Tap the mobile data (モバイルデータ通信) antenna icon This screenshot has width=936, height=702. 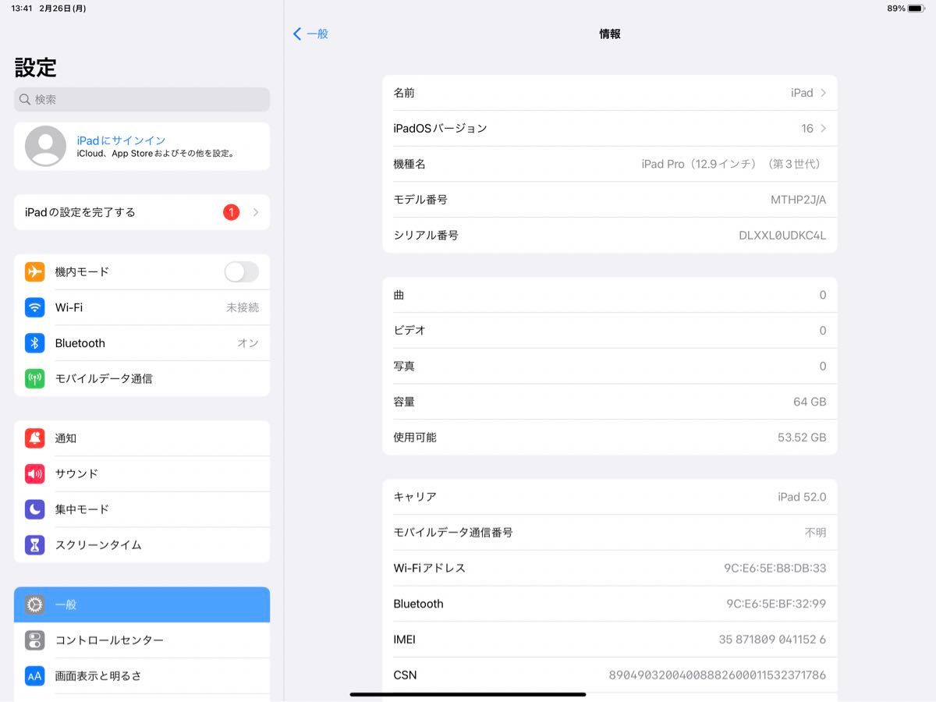pyautogui.click(x=35, y=378)
